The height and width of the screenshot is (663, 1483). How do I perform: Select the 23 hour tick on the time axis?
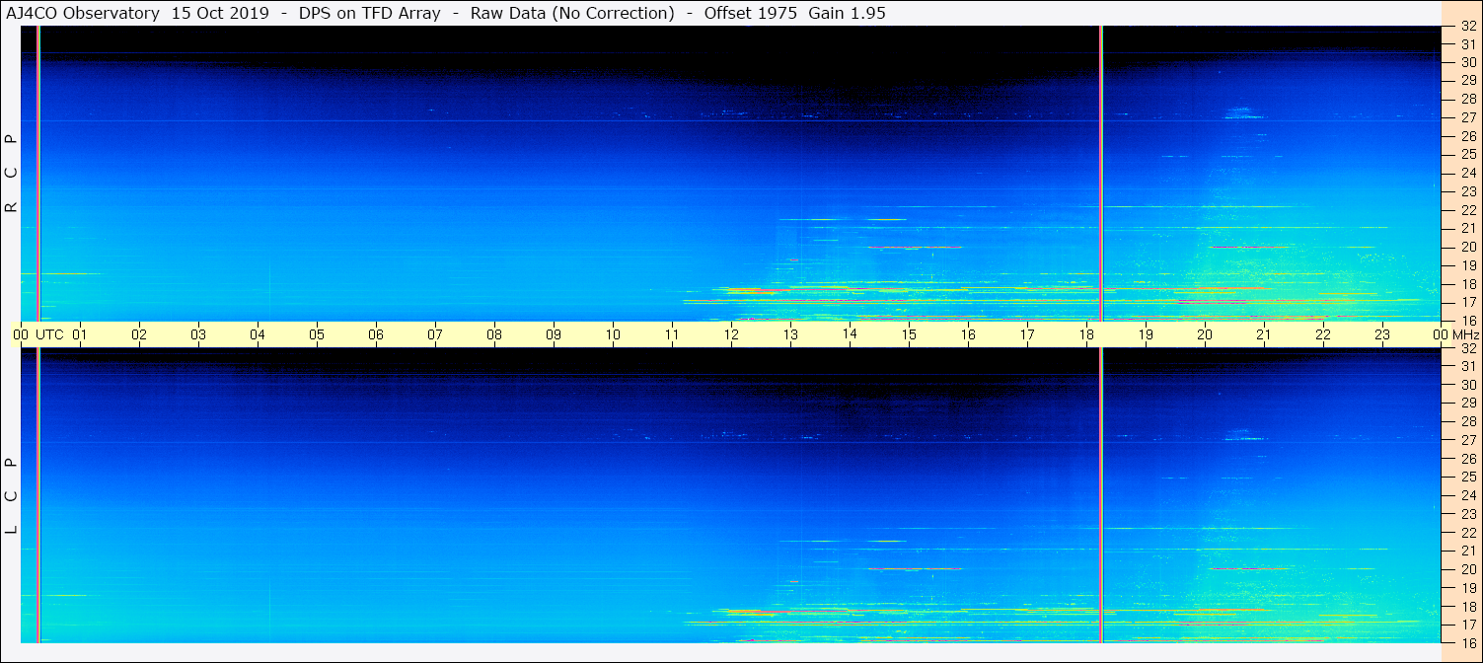point(1382,334)
